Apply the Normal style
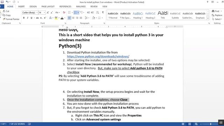The width and height of the screenshot is (224, 126). pyautogui.click(x=113, y=15)
